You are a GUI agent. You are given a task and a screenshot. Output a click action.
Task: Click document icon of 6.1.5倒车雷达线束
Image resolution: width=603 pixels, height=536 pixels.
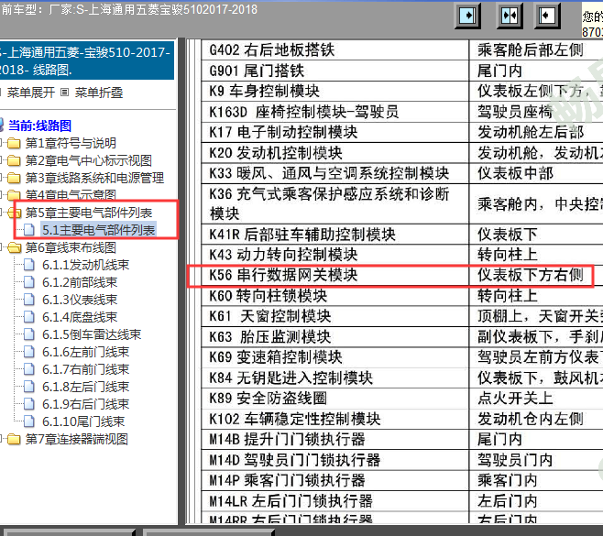click(x=29, y=334)
